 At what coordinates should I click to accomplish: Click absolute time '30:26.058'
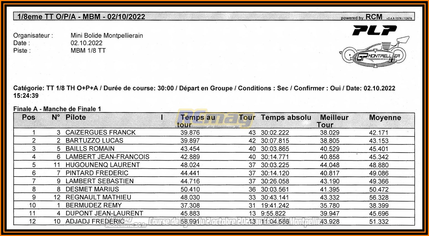275,181
